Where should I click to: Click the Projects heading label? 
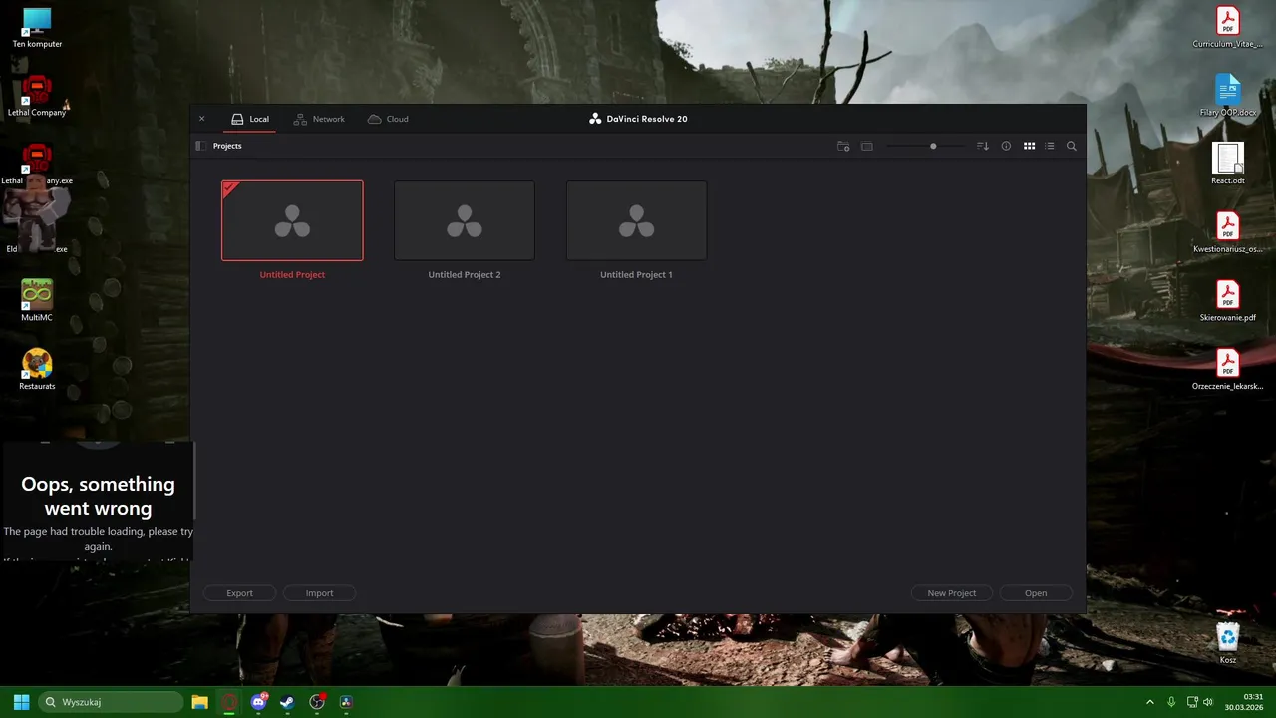[227, 146]
